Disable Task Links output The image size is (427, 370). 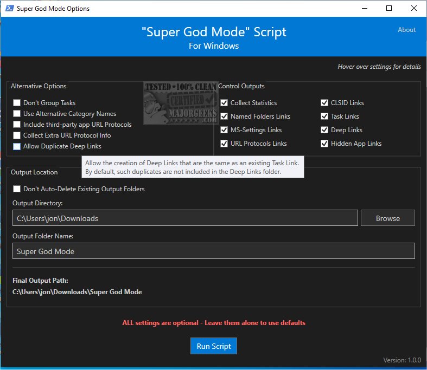click(324, 116)
